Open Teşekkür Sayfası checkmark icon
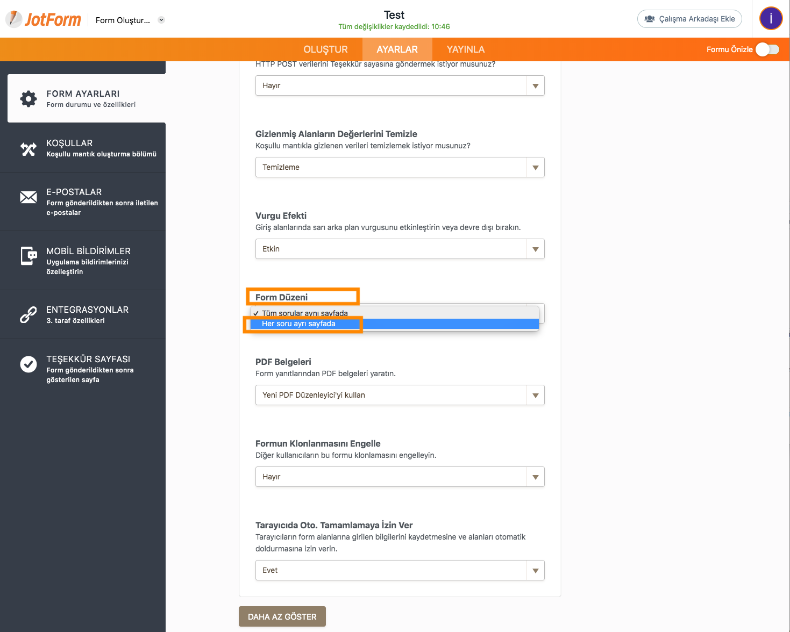 tap(29, 364)
